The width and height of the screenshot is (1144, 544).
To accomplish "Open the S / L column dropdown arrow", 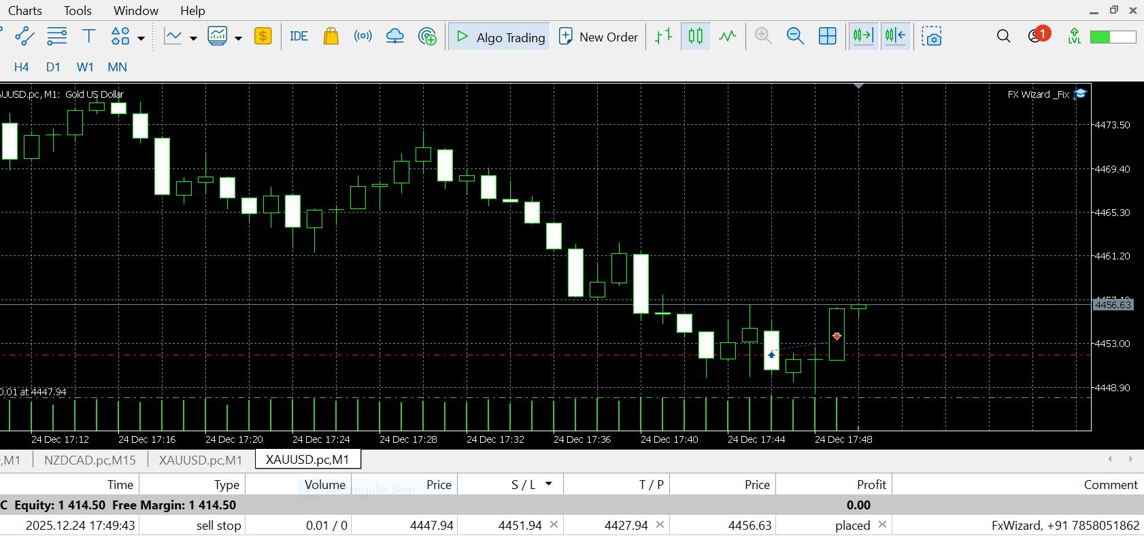I will tap(549, 484).
